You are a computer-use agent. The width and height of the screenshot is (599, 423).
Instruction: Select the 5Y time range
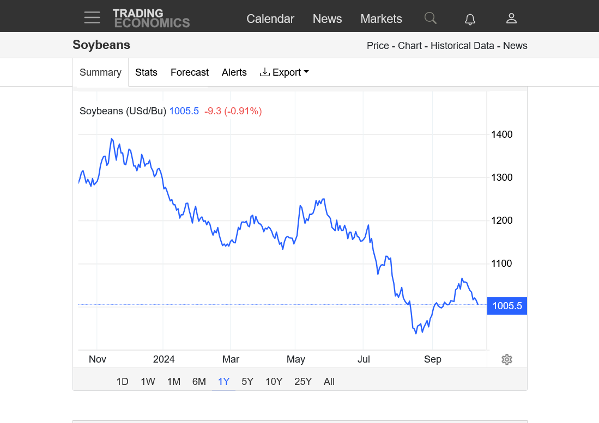click(x=247, y=382)
